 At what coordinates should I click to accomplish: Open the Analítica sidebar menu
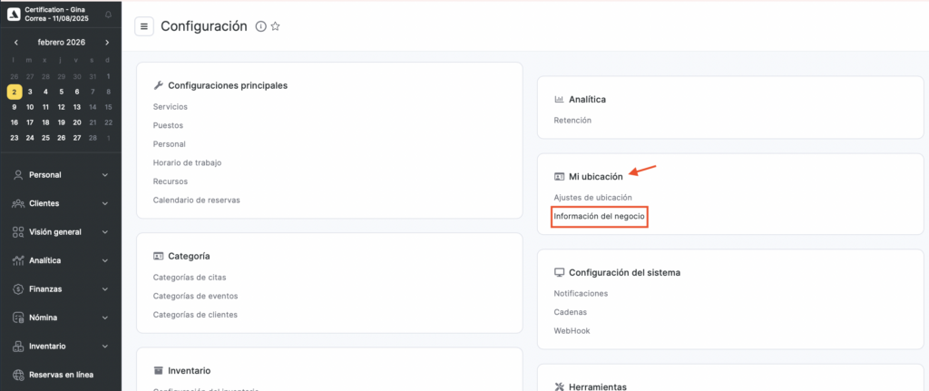tap(60, 260)
